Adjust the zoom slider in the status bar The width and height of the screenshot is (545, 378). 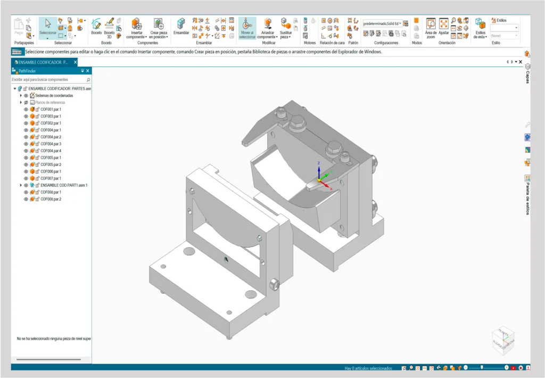coord(482,367)
